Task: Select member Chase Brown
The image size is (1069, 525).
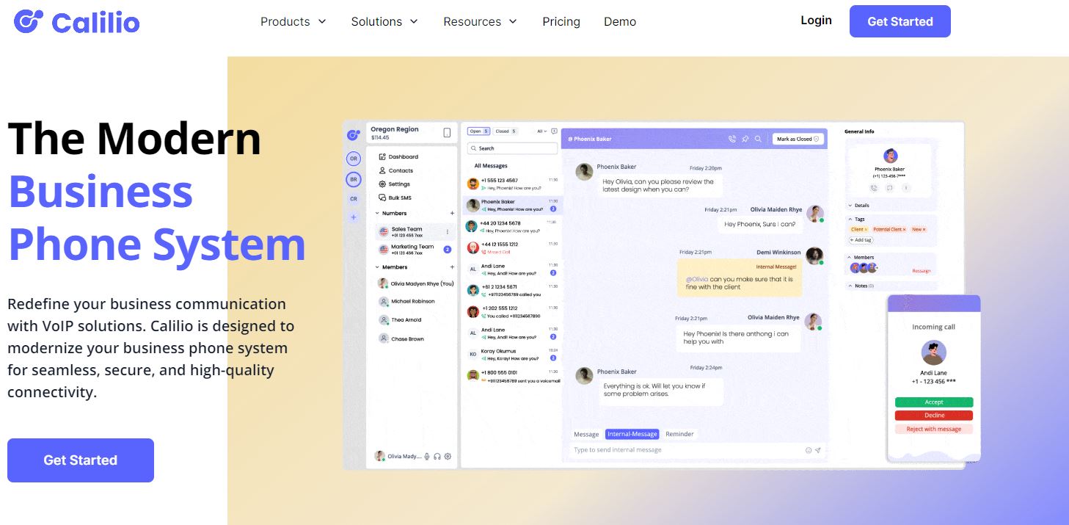Action: 401,339
